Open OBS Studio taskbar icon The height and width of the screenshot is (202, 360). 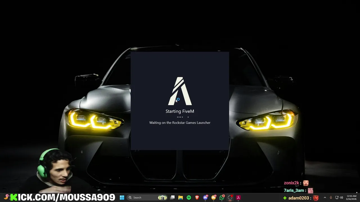tap(230, 198)
